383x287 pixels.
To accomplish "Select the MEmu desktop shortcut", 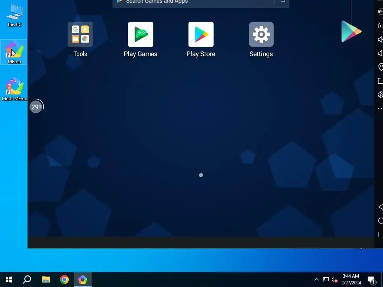I will coord(14,52).
